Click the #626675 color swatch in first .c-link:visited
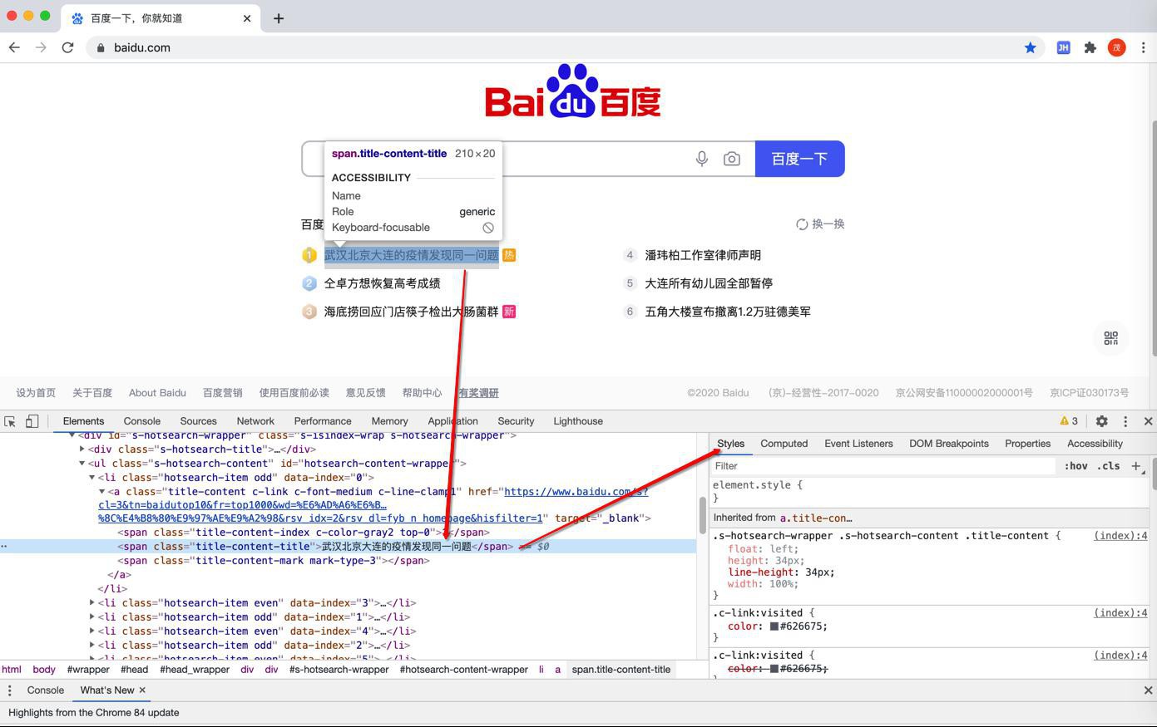 click(774, 626)
